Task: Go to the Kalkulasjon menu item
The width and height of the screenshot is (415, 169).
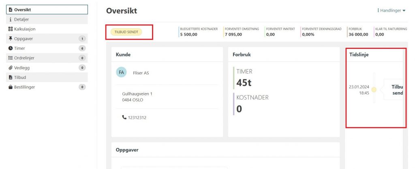Action: click(25, 29)
